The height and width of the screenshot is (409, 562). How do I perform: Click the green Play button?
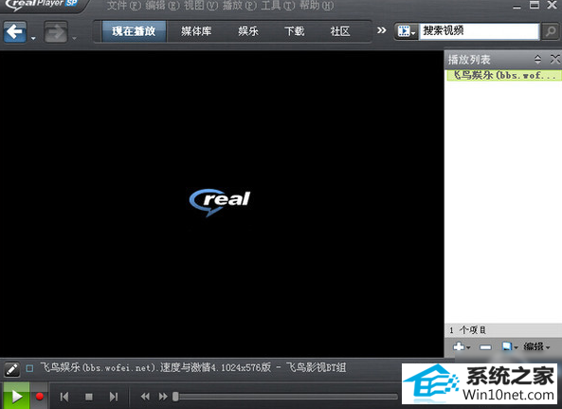16,396
